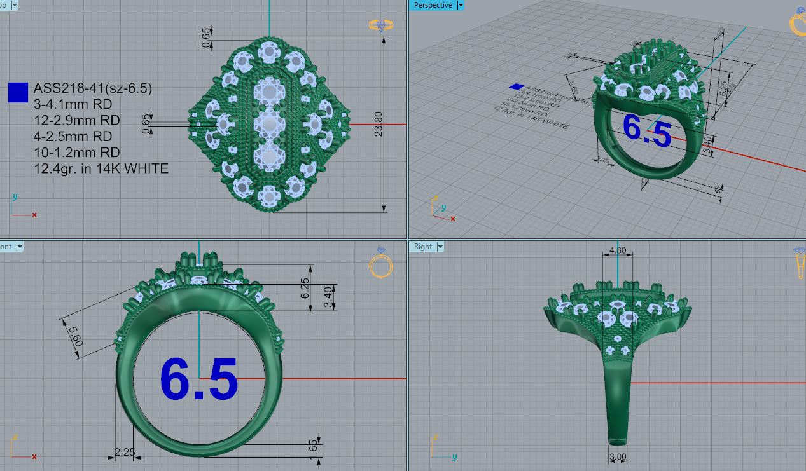Click the ring icon in the Front viewport
This screenshot has width=806, height=471.
click(x=380, y=263)
